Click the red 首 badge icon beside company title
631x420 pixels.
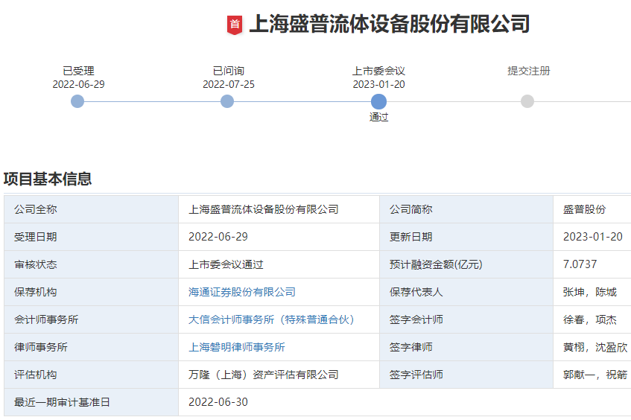point(235,25)
